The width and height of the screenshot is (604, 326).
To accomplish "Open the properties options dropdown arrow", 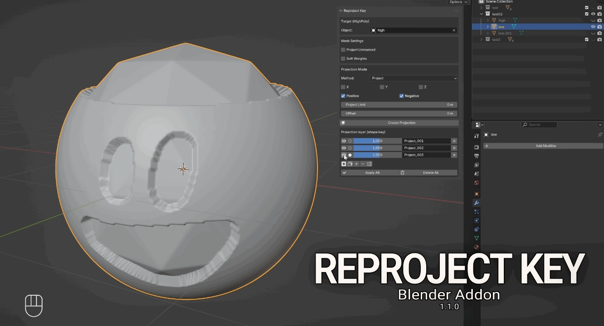I will coord(600,125).
